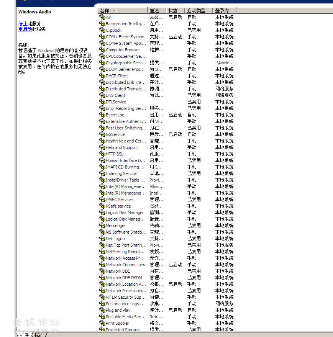Select the Health Key and Certificate row
The height and width of the screenshot is (337, 333).
(166, 141)
